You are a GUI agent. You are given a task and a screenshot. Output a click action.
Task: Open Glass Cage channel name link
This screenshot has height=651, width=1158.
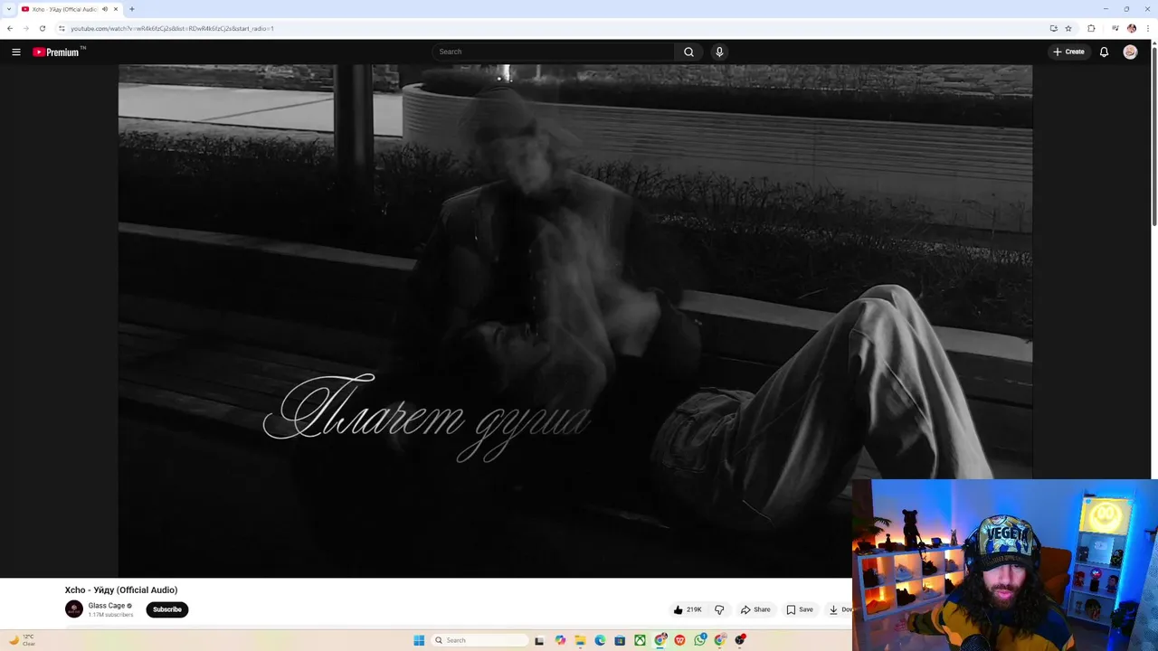coord(106,606)
